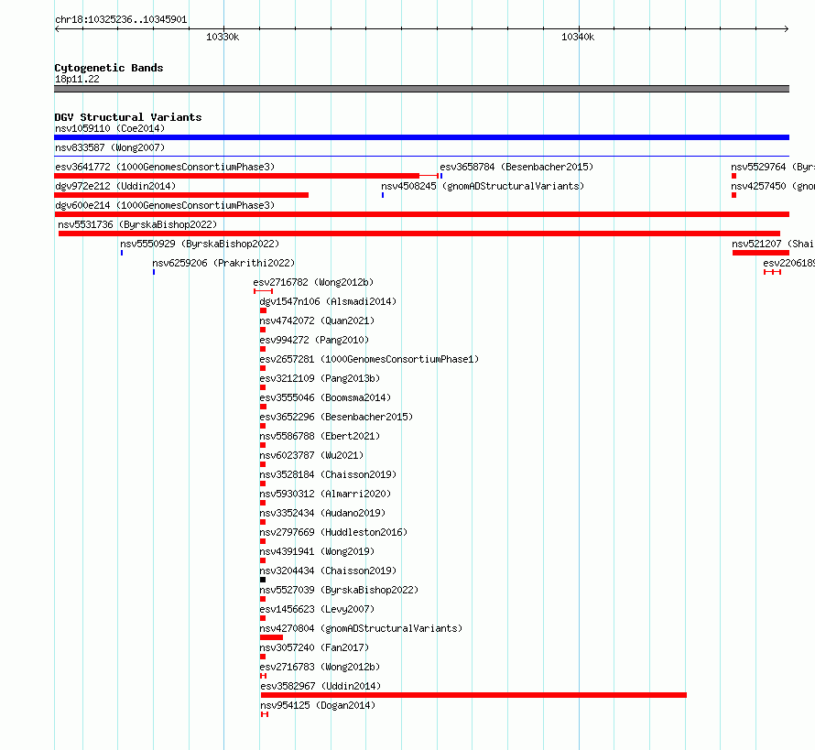Click the small blue nsv4508245 marker
Image resolution: width=815 pixels, height=750 pixels.
[383, 195]
